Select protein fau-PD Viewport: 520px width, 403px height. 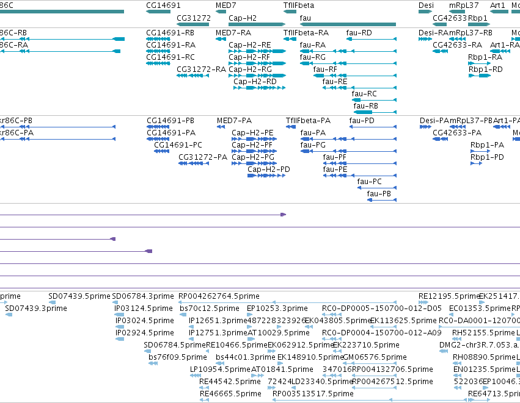pos(362,121)
